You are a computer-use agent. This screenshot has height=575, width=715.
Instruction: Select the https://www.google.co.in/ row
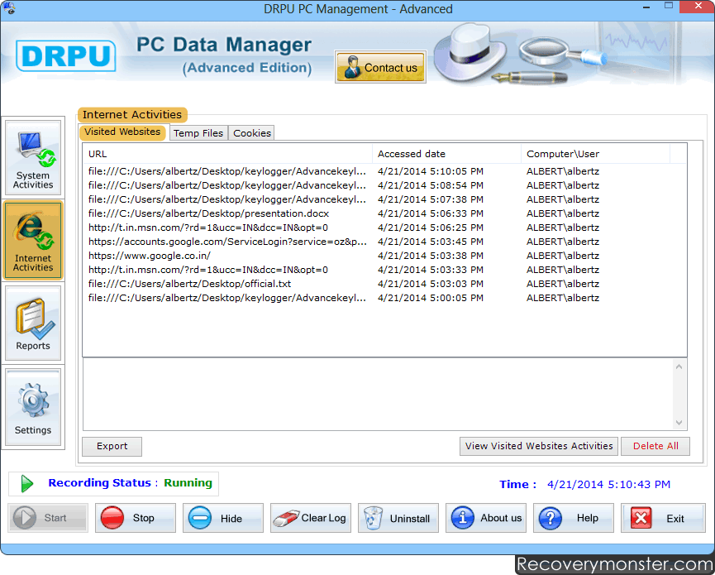point(384,256)
